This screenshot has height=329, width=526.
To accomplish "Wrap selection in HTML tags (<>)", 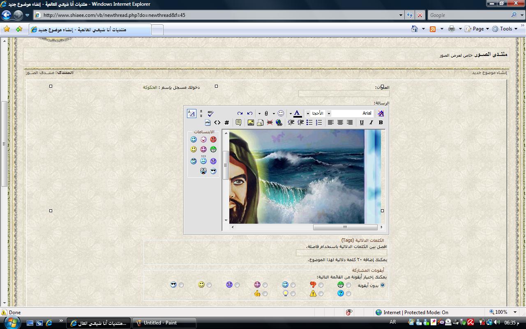I will point(217,123).
